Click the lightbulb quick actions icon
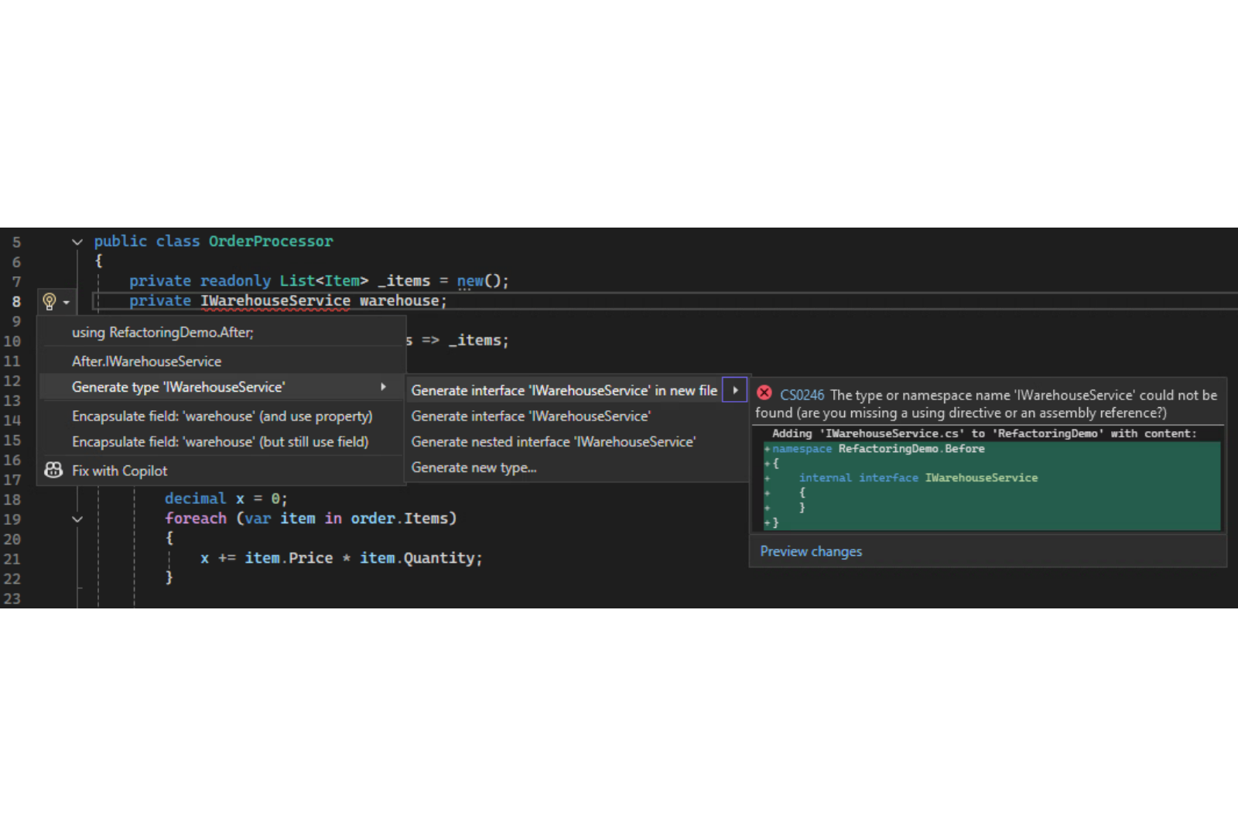The height and width of the screenshot is (836, 1238). pos(50,301)
